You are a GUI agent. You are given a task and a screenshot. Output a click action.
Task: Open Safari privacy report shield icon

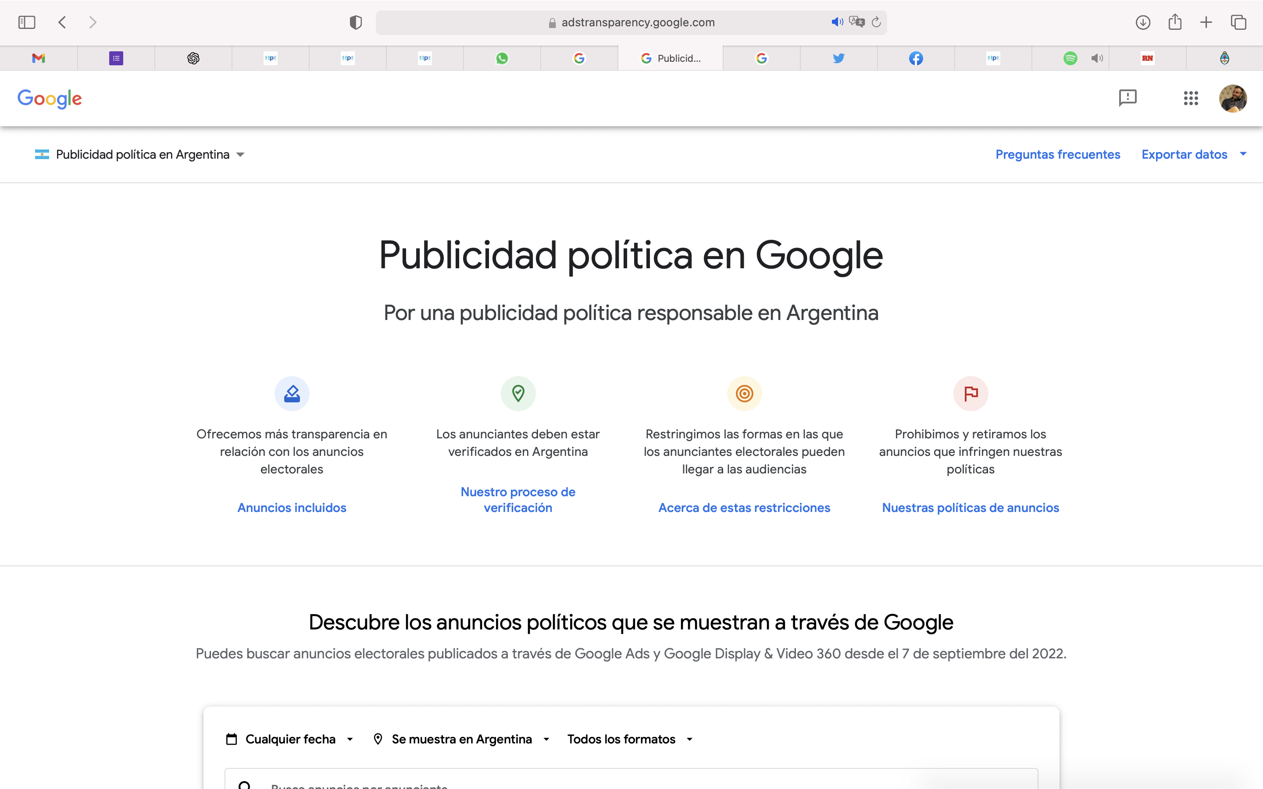pyautogui.click(x=355, y=22)
